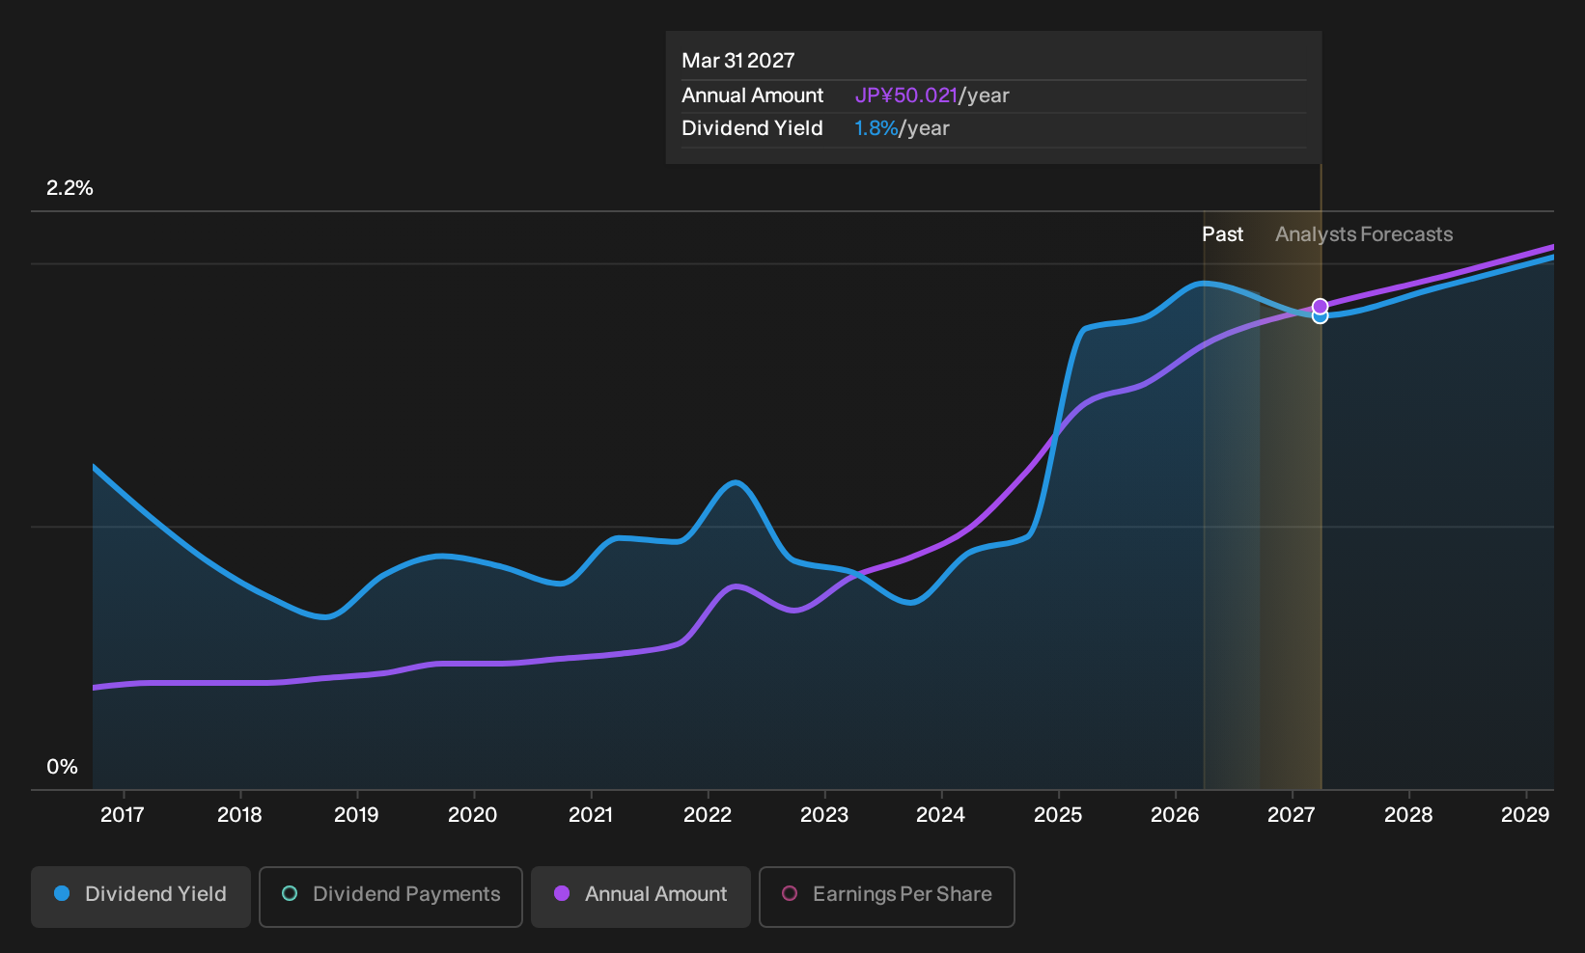Click the Past region label
Viewport: 1585px width, 953px height.
(x=1222, y=234)
